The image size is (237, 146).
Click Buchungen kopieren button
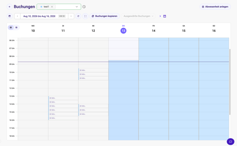[x=105, y=16]
